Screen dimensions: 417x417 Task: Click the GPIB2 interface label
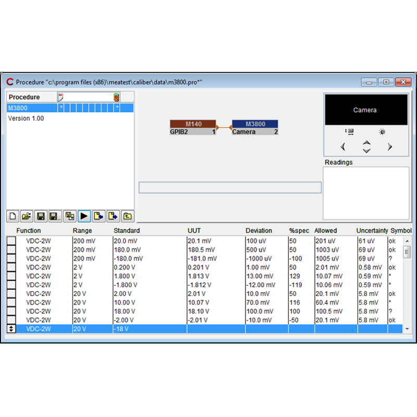179,132
